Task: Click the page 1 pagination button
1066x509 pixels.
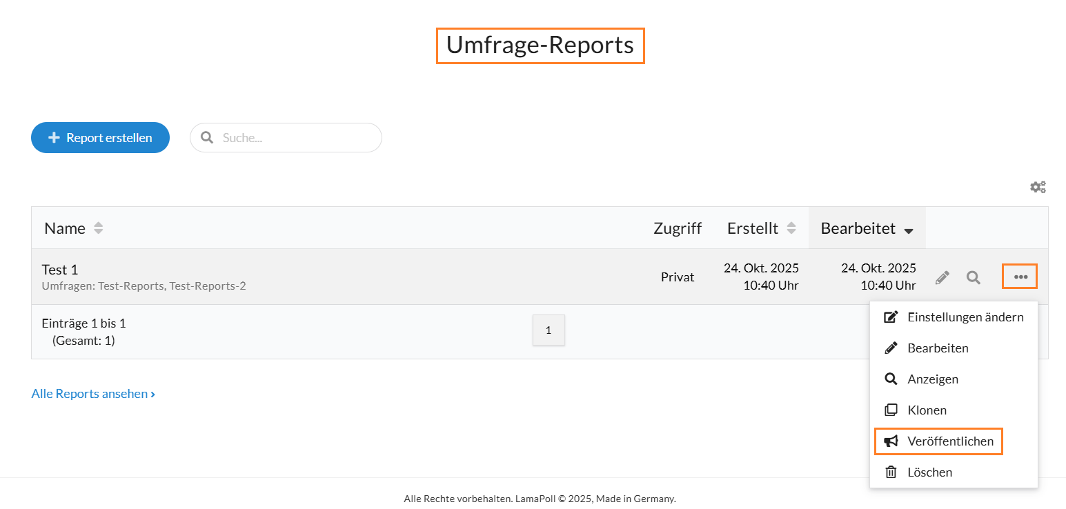Action: pyautogui.click(x=549, y=330)
